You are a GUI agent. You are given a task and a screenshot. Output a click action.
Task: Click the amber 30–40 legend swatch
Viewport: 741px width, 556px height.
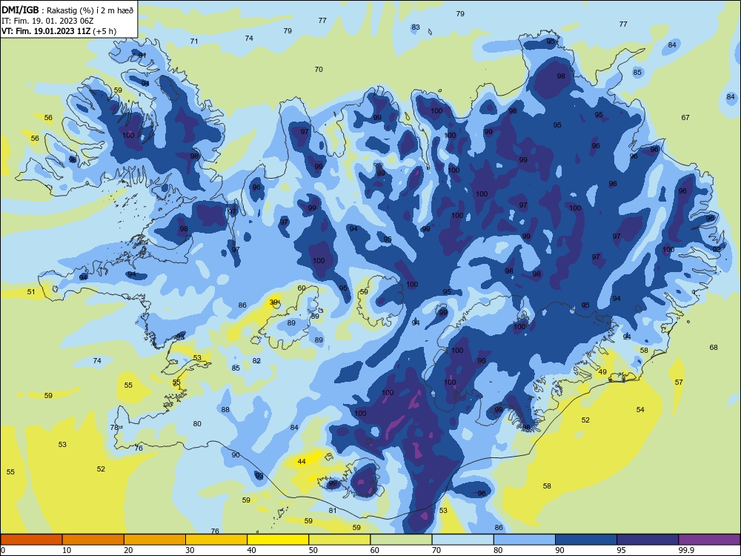tap(216, 540)
